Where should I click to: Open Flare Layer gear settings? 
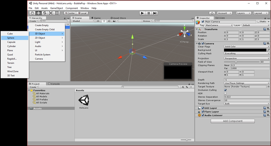(268, 111)
